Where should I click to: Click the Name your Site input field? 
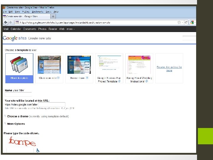18,94
